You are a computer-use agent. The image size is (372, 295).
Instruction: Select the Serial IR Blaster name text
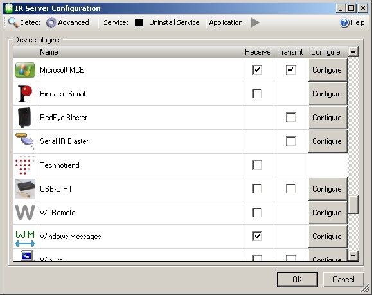64,141
